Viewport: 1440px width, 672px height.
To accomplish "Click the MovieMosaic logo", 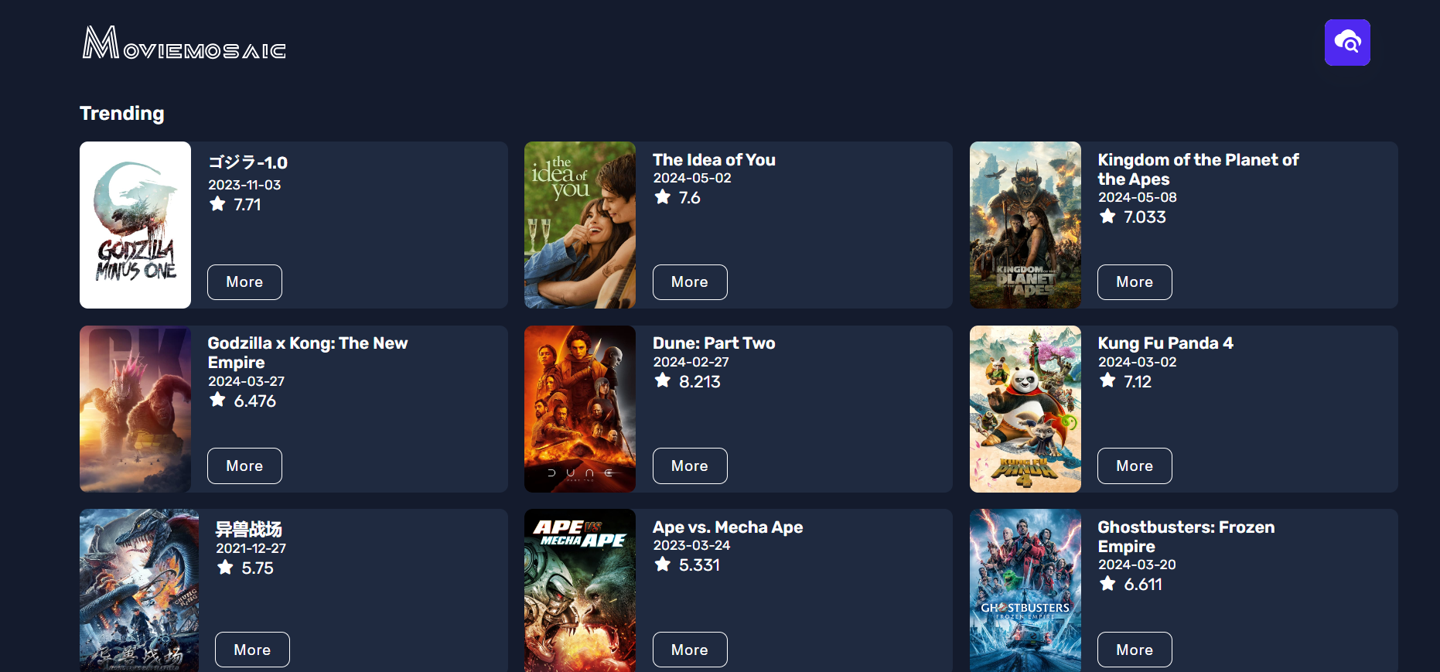I will 184,43.
